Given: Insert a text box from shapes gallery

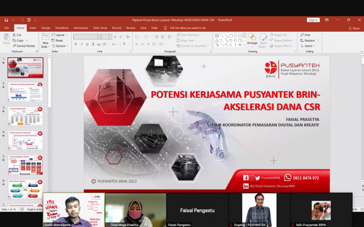Looking at the screenshot, I should click(x=217, y=36).
